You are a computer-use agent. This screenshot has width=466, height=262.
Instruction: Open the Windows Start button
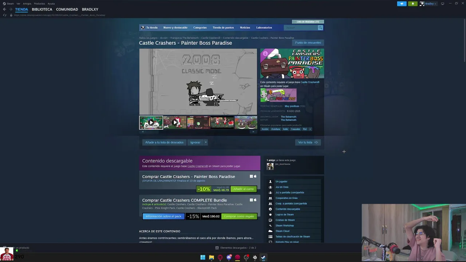pos(203,257)
